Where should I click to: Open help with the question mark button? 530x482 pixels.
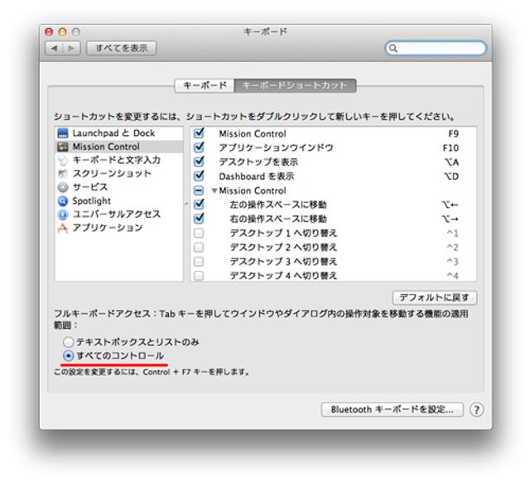coord(477,410)
